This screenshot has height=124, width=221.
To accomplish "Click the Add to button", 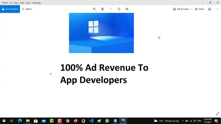I will coord(27,9).
